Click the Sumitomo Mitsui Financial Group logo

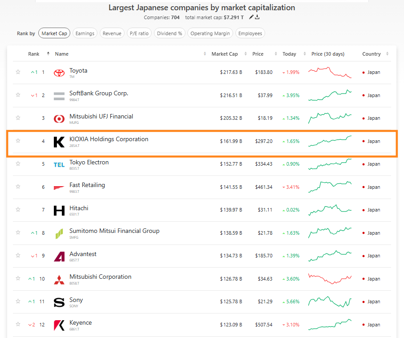(59, 234)
